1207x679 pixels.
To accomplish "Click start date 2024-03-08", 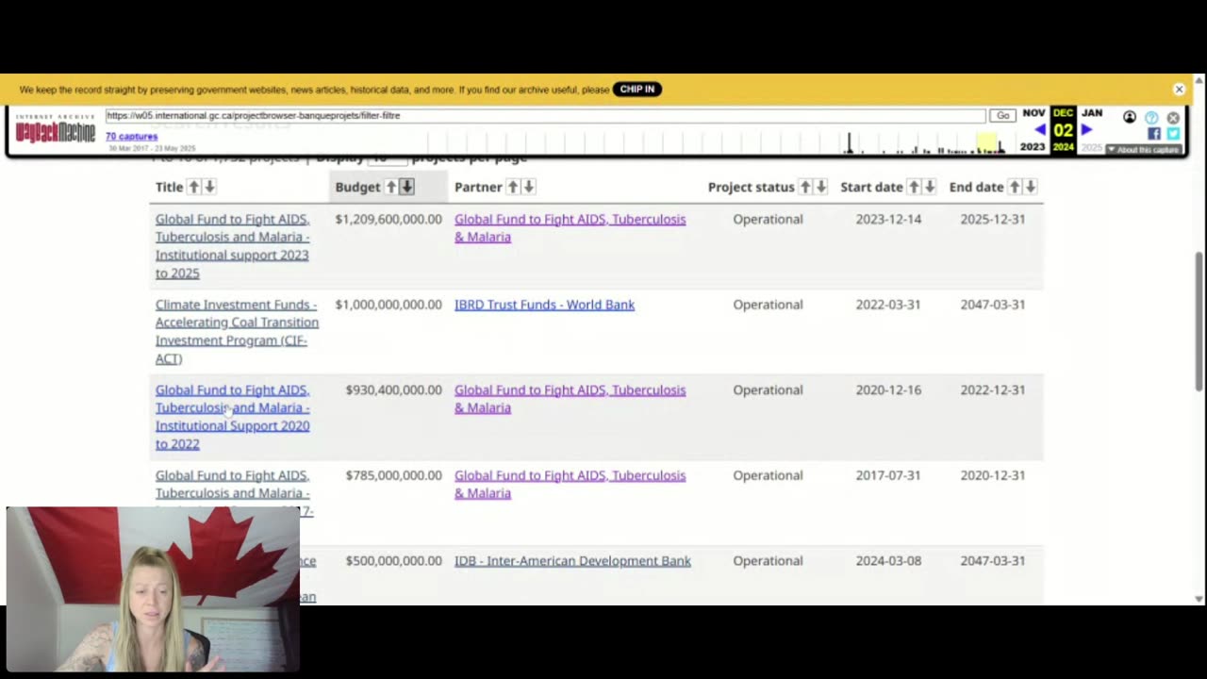I will [x=887, y=560].
